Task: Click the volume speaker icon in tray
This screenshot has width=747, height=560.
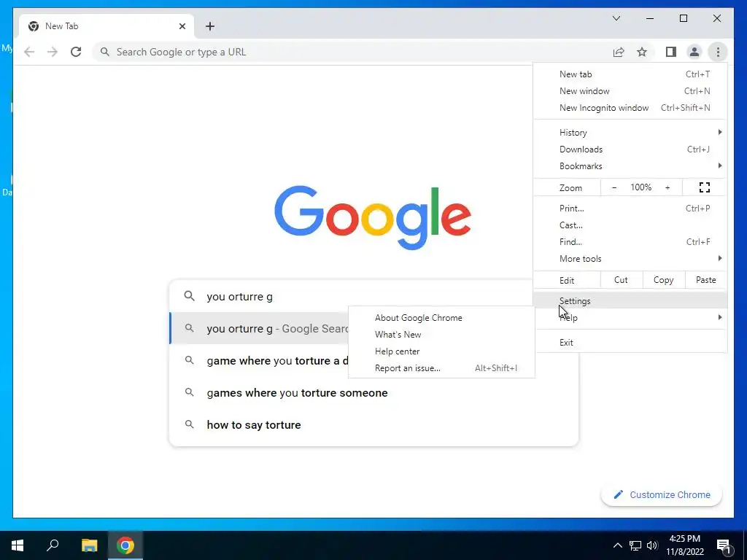Action: click(652, 545)
